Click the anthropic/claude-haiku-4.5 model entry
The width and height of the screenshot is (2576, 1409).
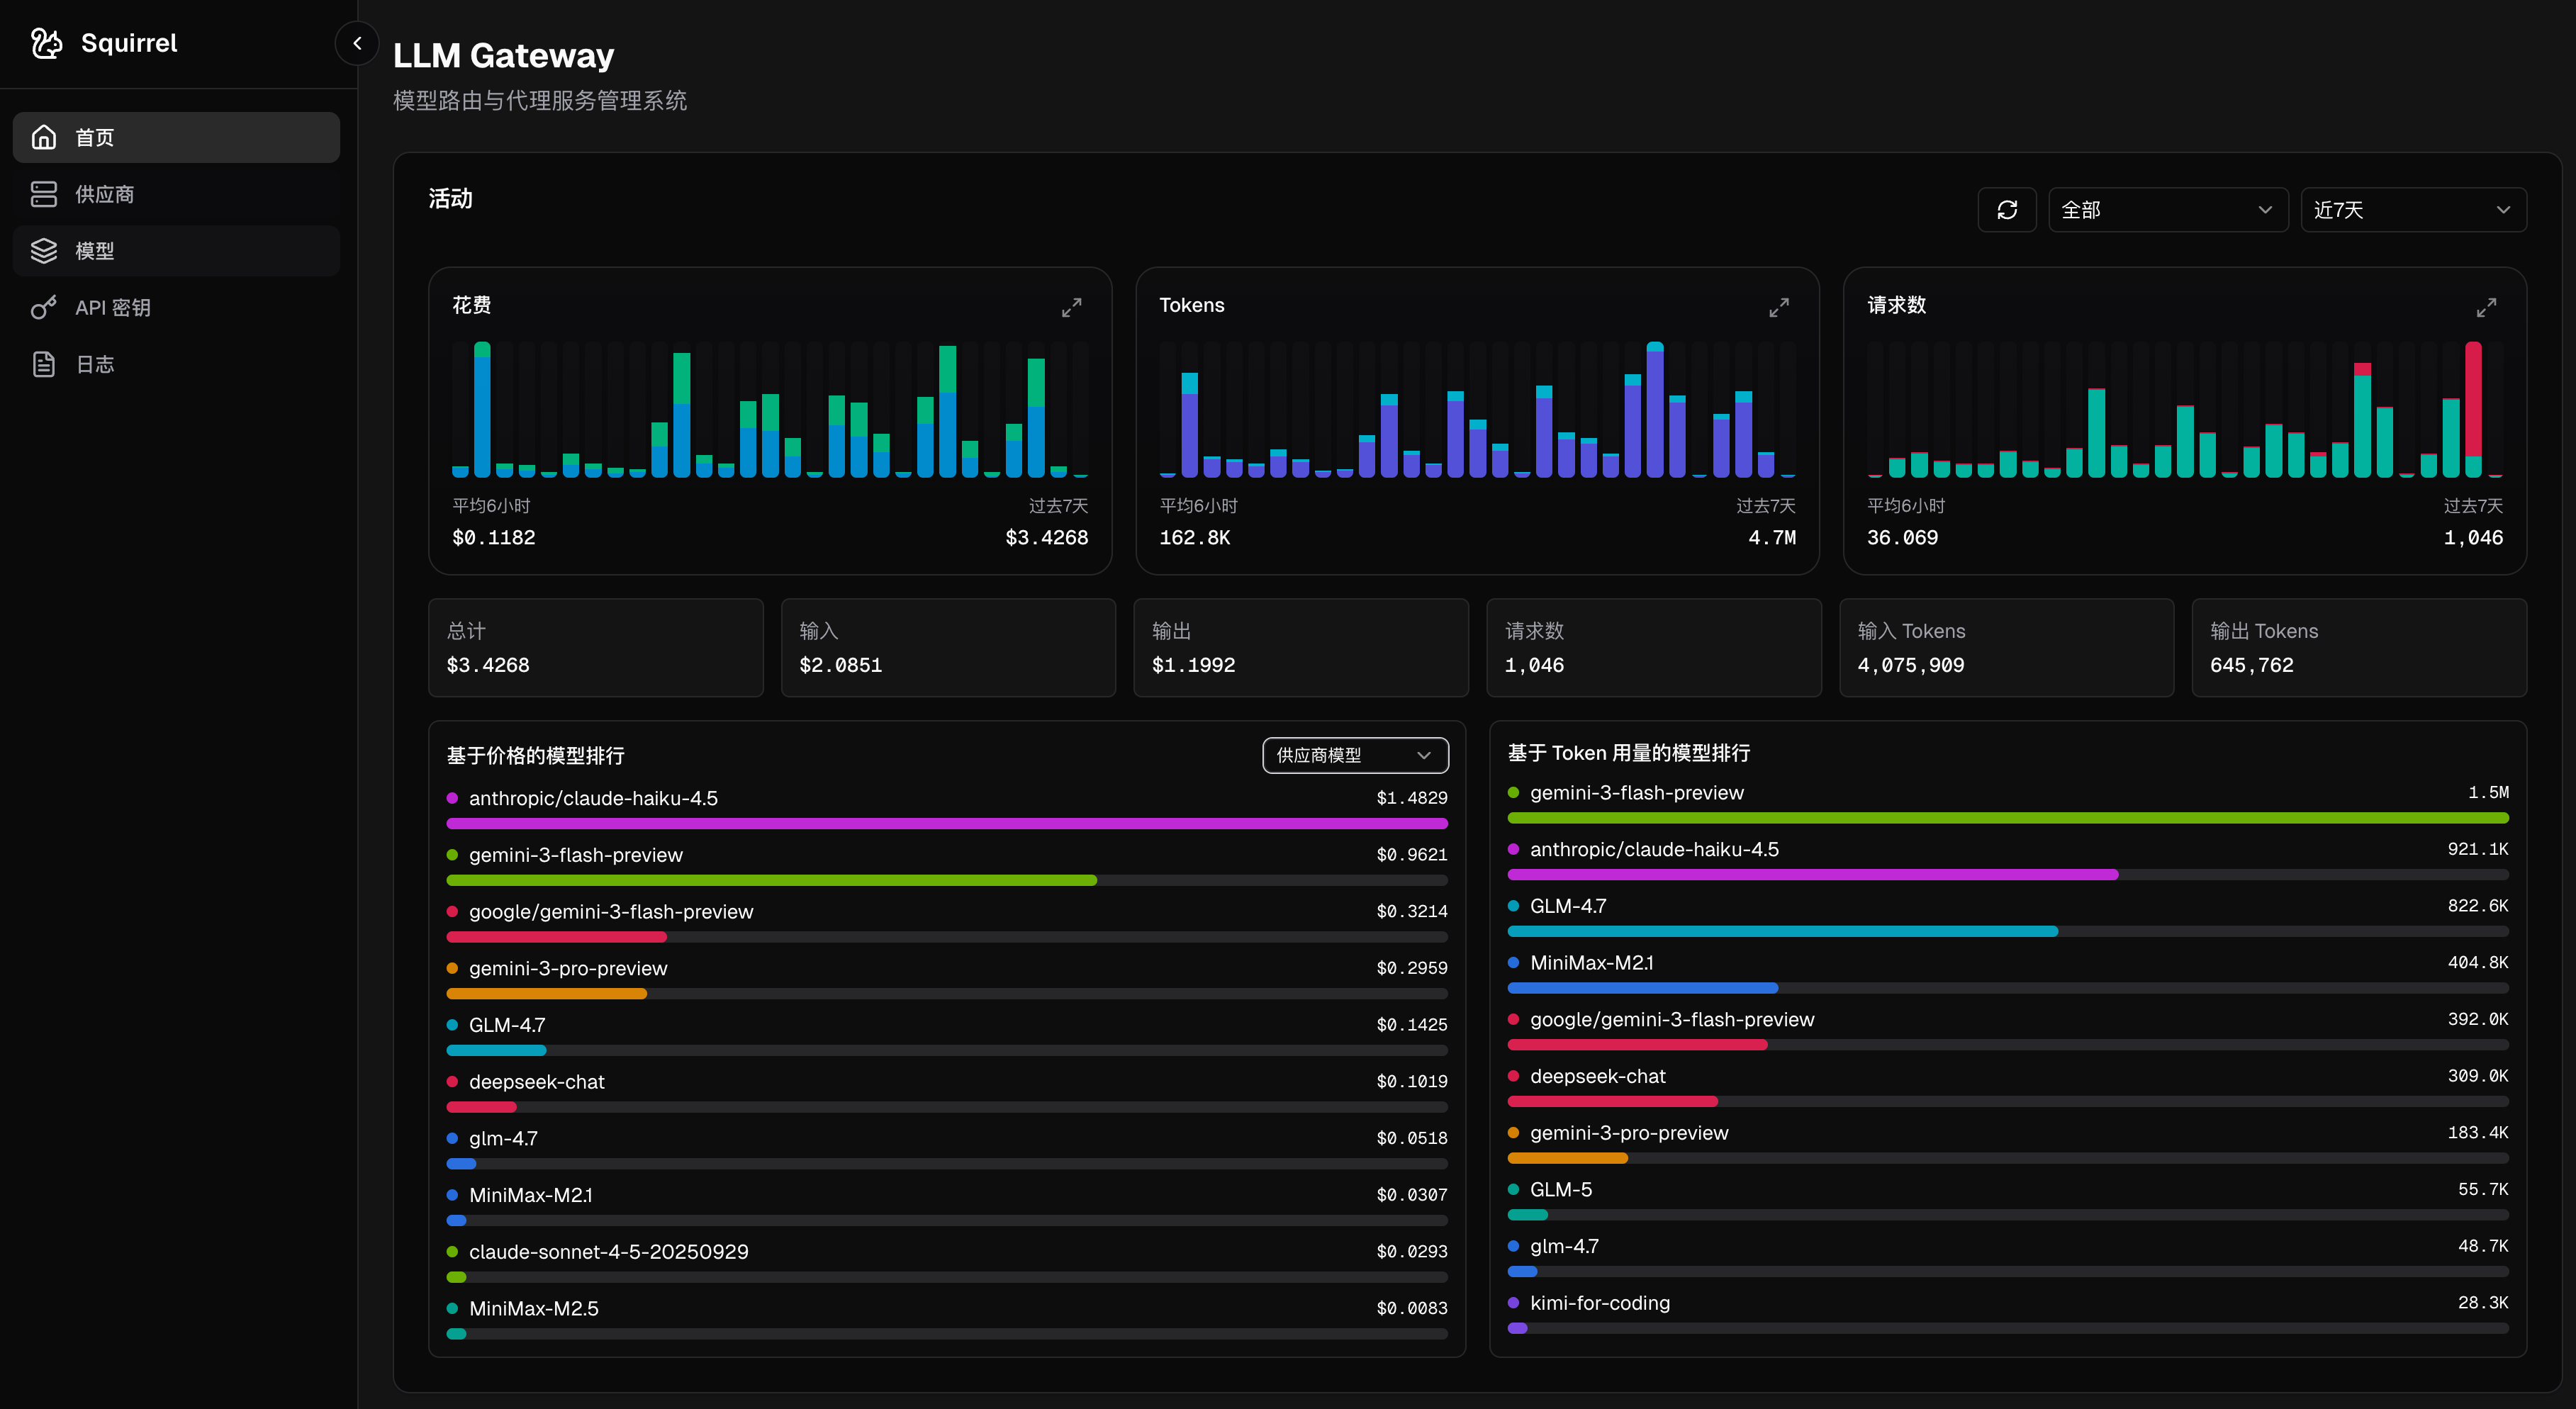(x=594, y=798)
